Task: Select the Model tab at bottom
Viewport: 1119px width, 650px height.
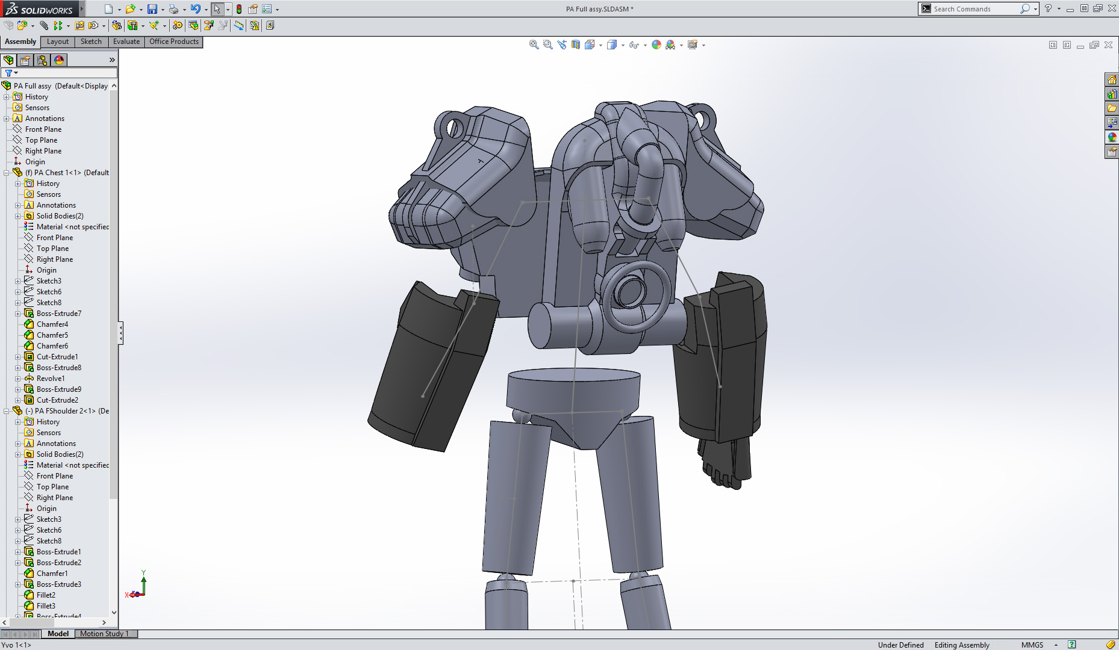Action: click(x=58, y=634)
